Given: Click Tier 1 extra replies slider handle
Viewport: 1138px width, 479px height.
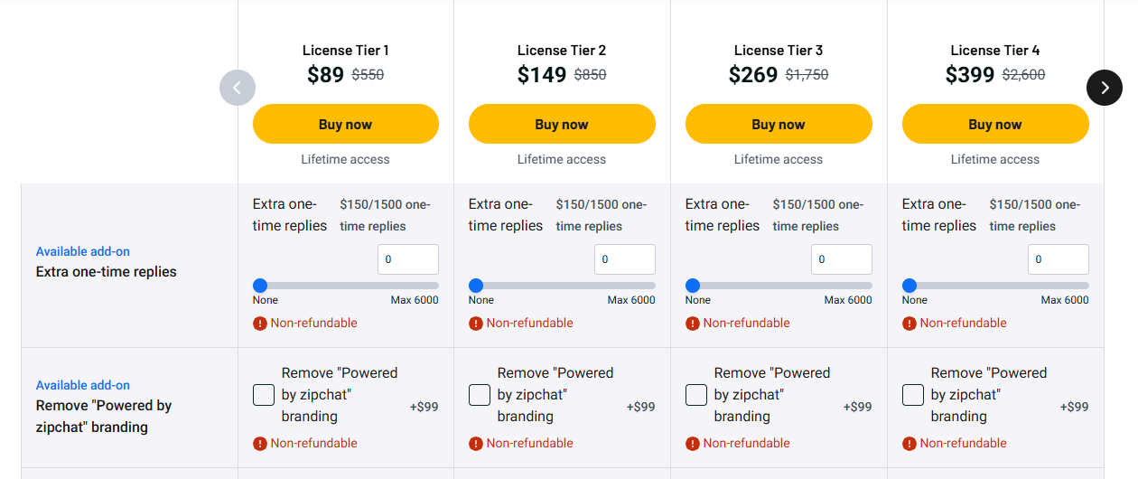Looking at the screenshot, I should point(260,286).
